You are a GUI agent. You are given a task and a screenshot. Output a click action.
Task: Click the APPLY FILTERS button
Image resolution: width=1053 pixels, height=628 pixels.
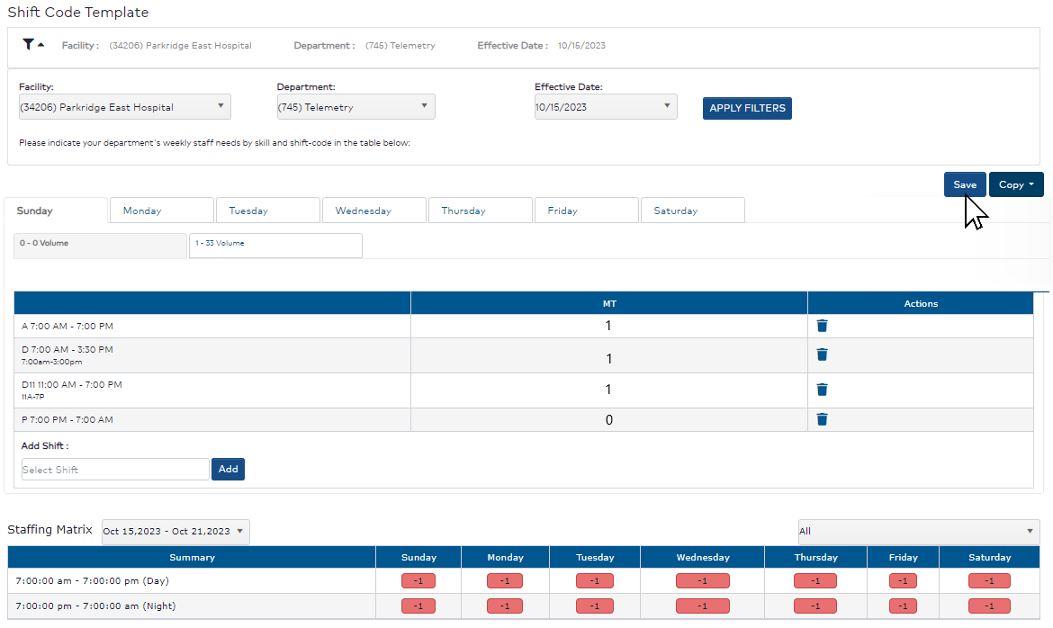[746, 108]
